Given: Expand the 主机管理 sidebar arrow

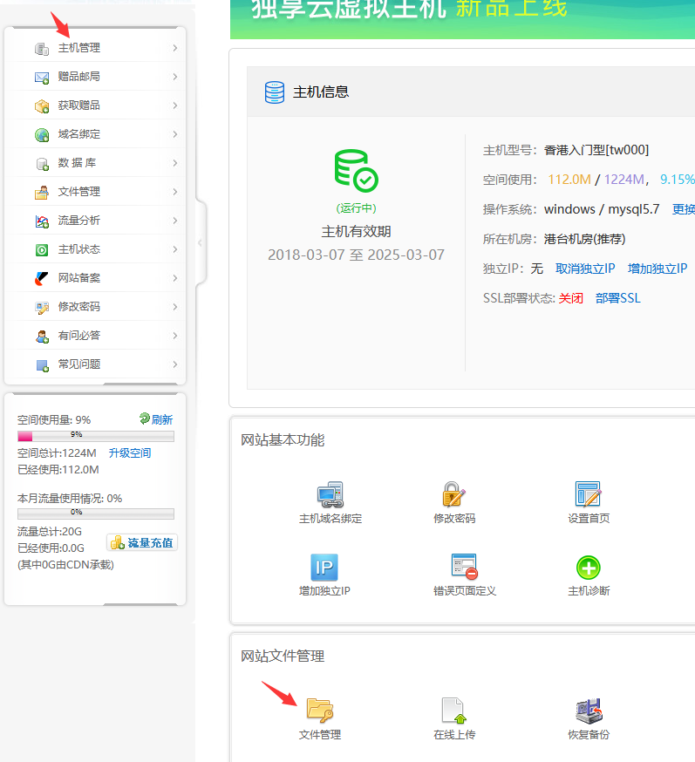Looking at the screenshot, I should [x=174, y=48].
